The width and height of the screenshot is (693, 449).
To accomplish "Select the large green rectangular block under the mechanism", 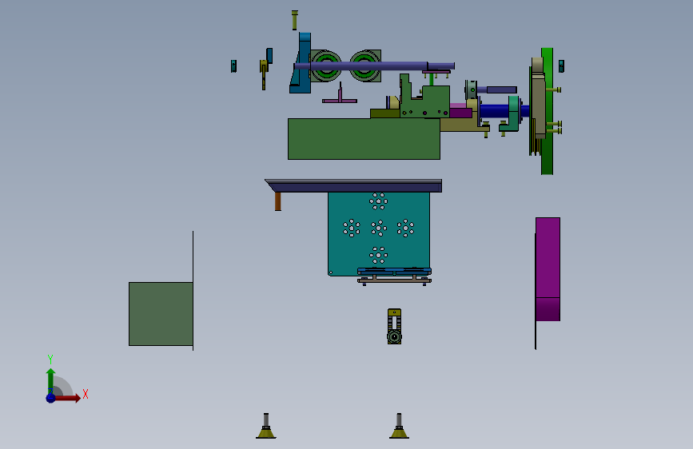I will [364, 139].
